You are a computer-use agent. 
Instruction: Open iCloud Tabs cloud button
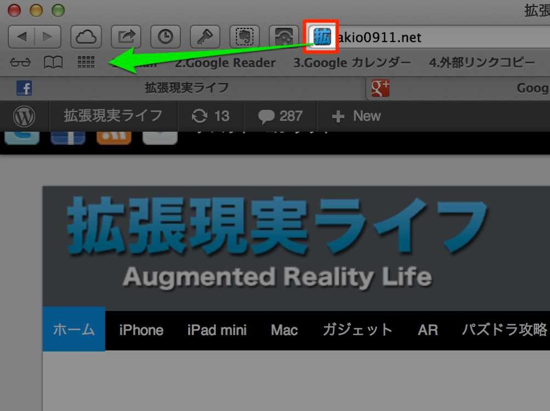coord(86,36)
